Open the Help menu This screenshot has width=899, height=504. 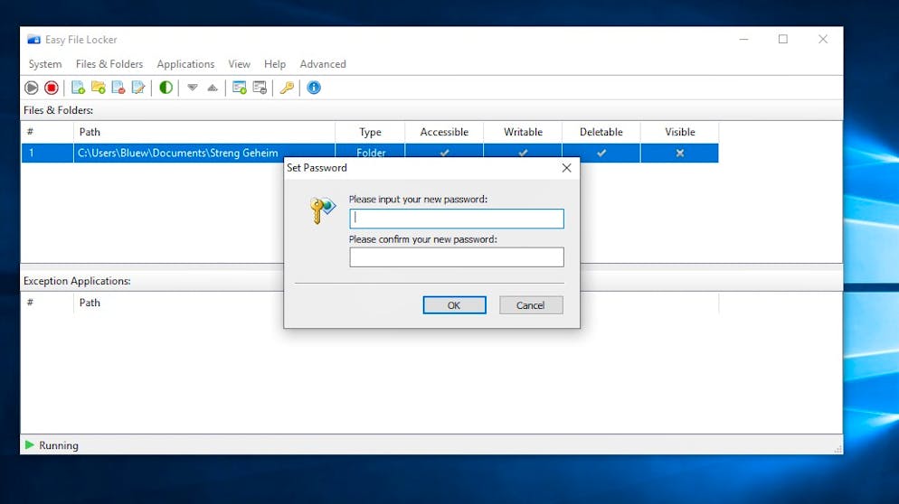275,64
